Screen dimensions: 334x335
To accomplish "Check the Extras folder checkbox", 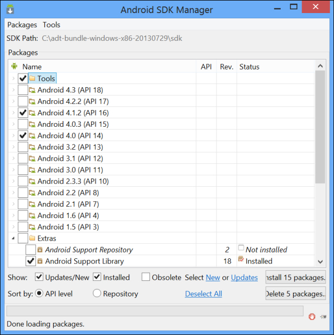I will [x=23, y=238].
